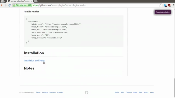Open the Security footer link
175x98 pixels.
pos(52,93)
